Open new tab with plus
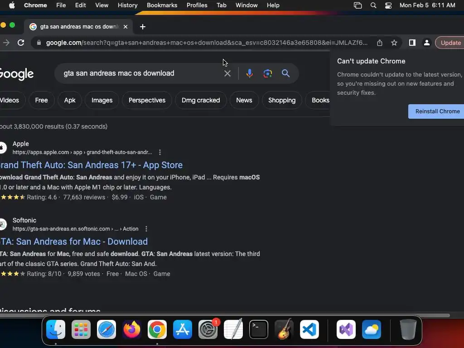 (x=143, y=27)
